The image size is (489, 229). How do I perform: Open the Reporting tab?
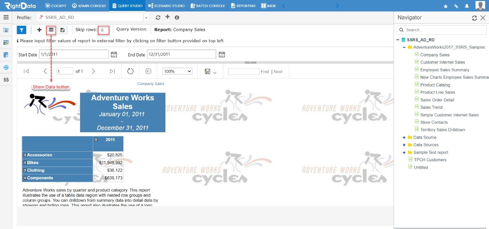pyautogui.click(x=243, y=6)
